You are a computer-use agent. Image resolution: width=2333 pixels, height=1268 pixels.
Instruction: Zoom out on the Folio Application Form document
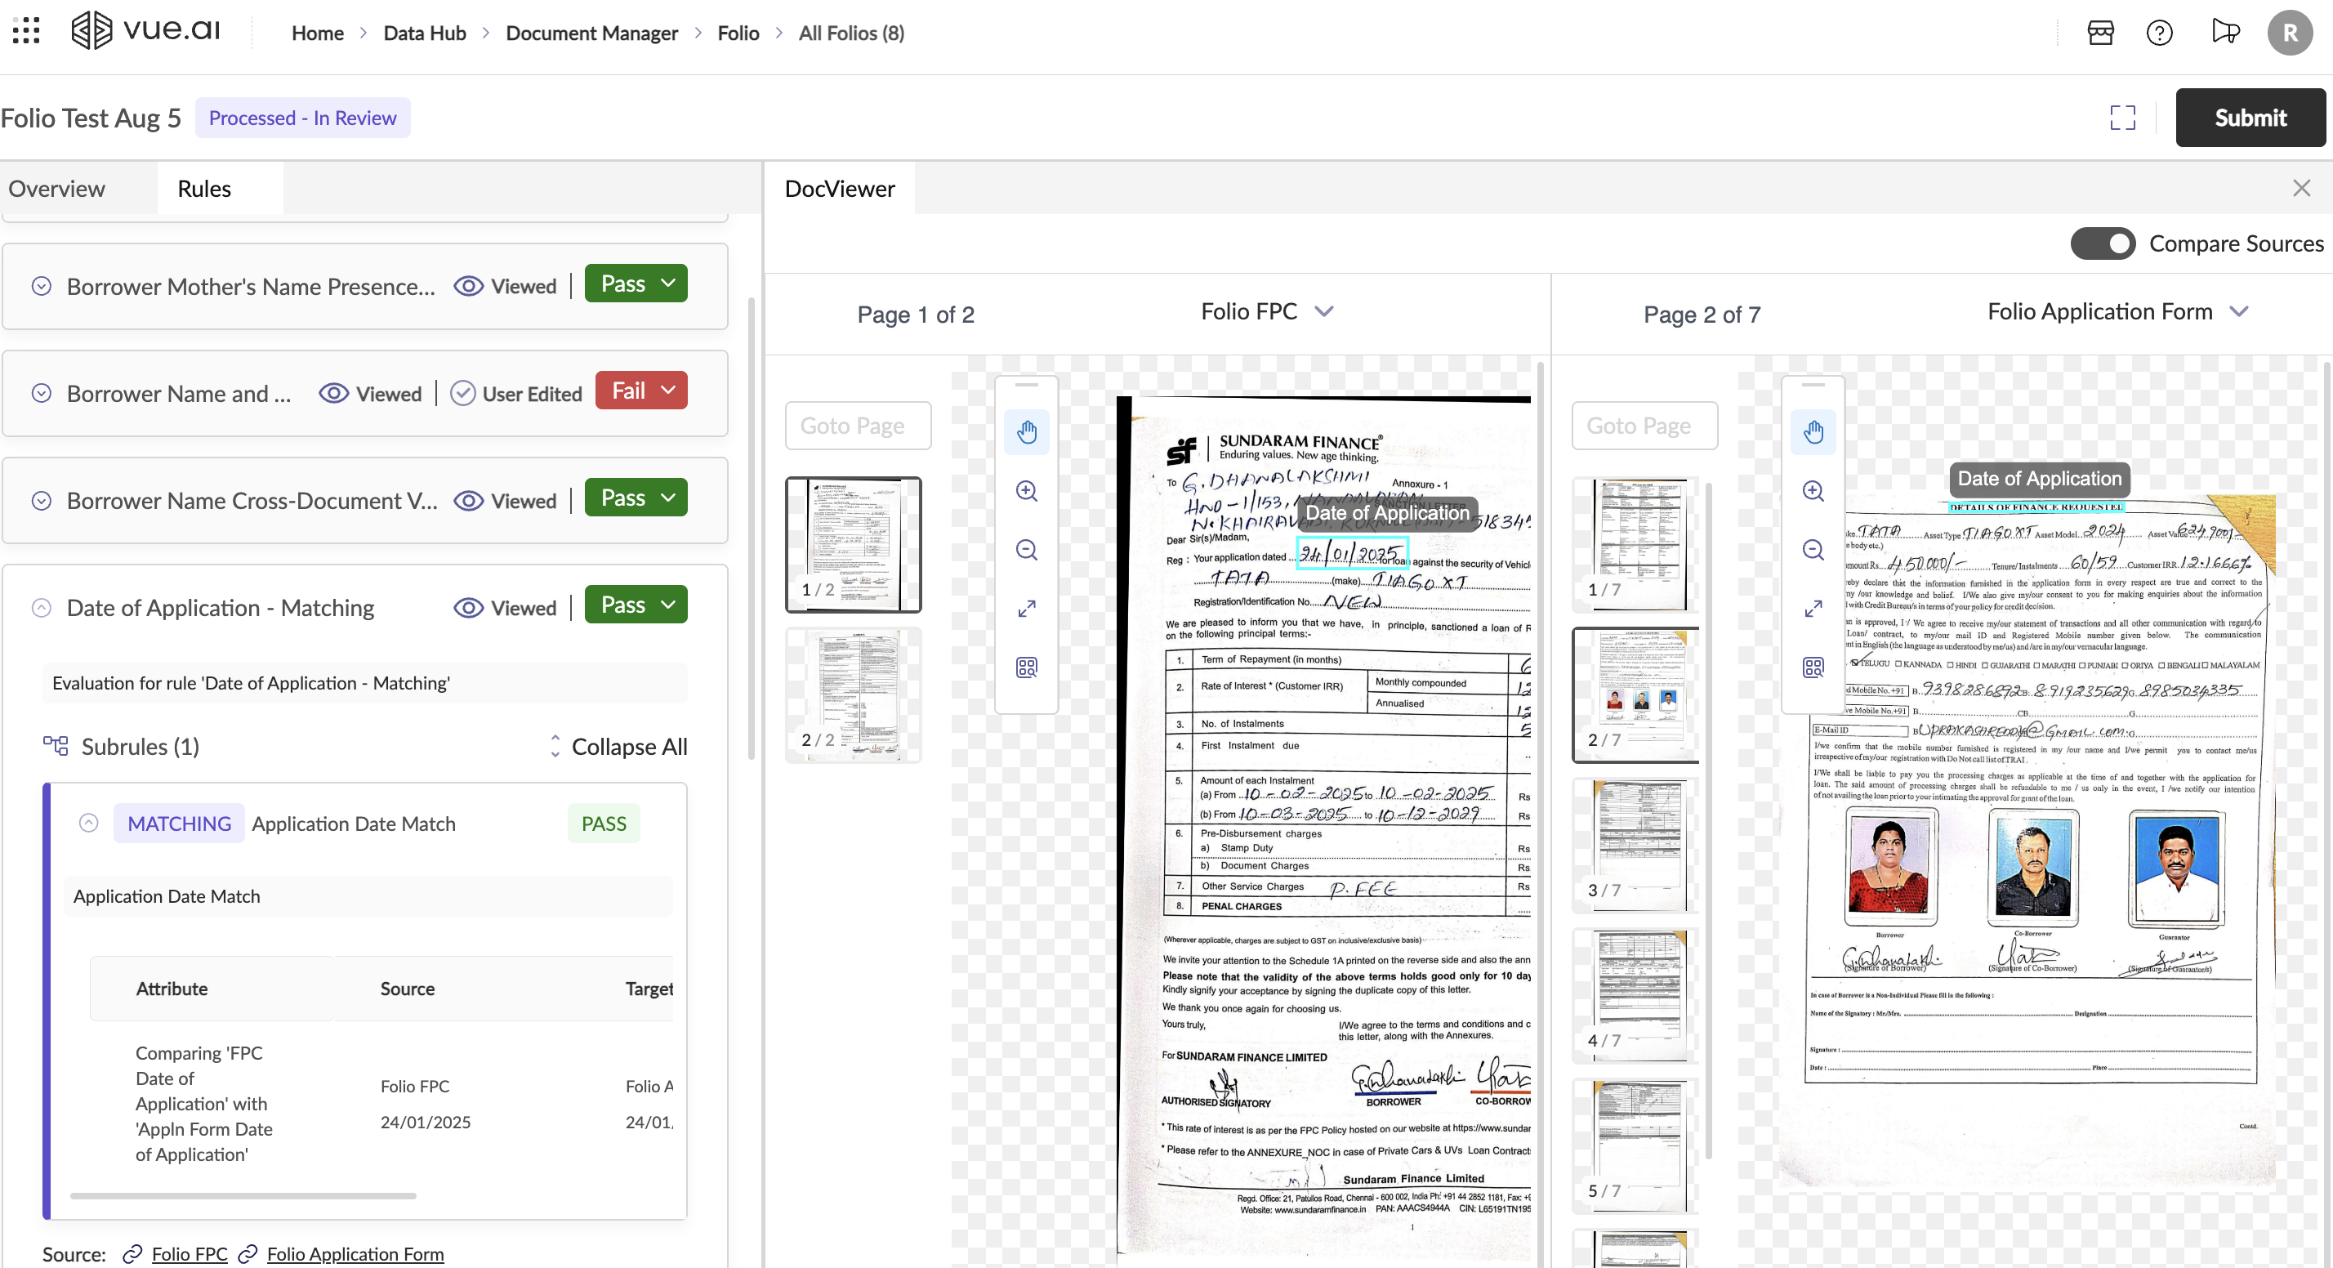point(1813,550)
